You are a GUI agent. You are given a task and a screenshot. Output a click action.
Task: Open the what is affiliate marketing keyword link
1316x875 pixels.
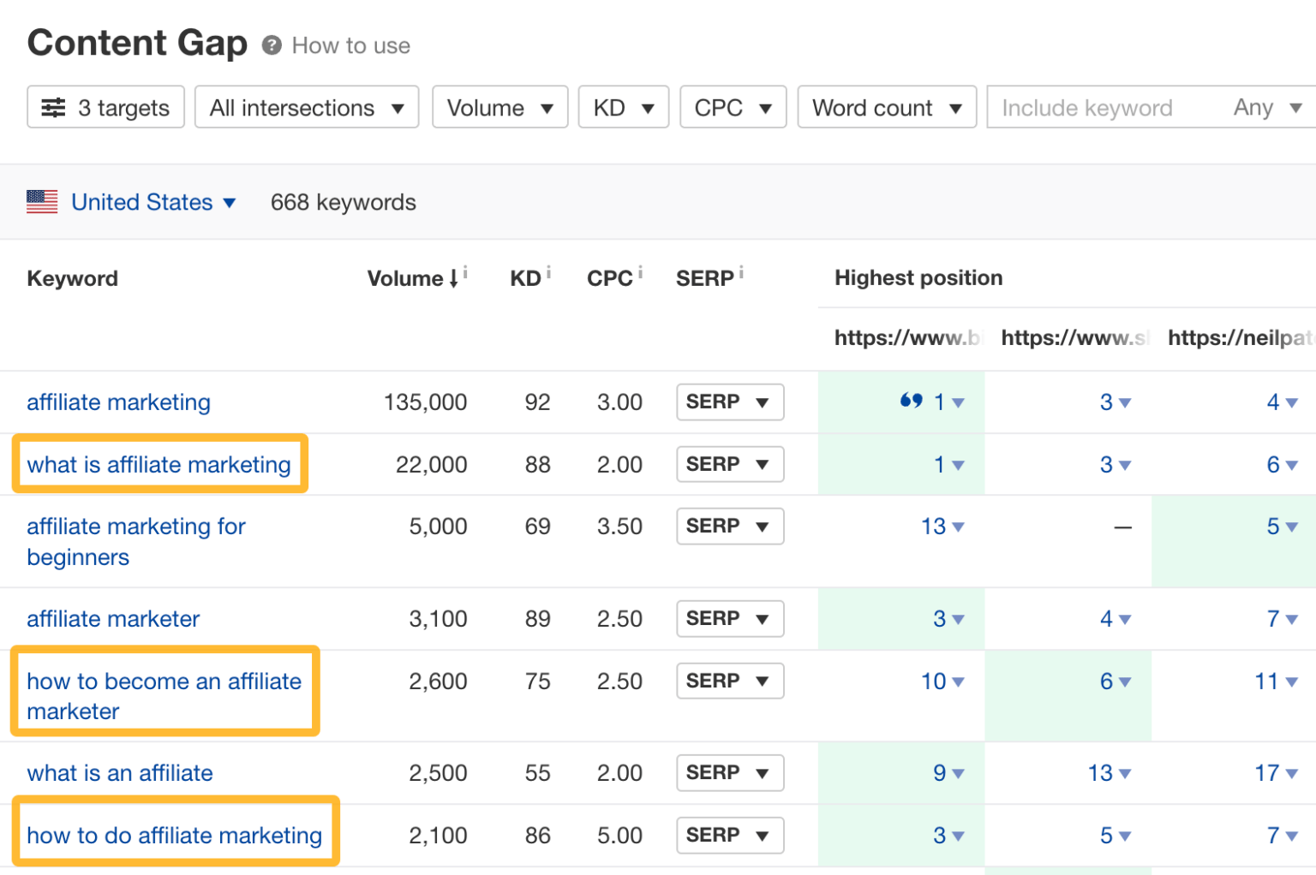click(159, 465)
